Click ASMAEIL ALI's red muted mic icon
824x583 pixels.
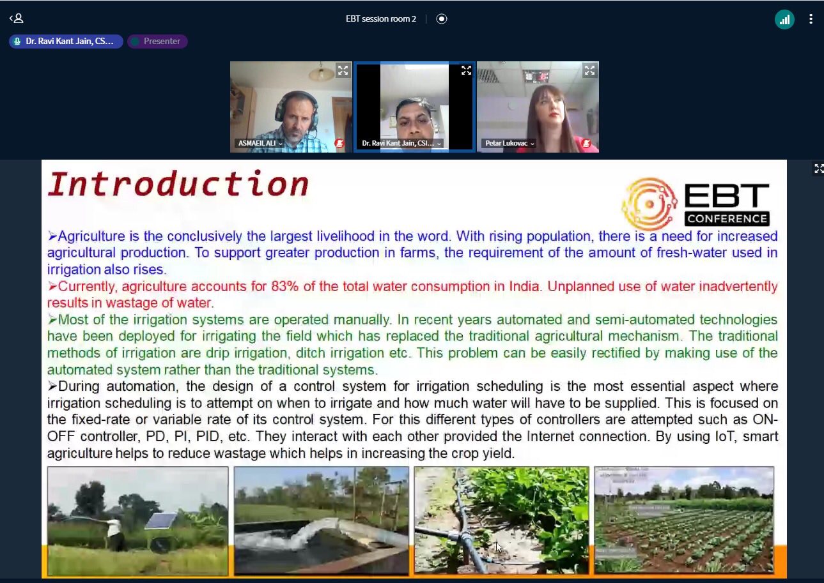pos(339,144)
